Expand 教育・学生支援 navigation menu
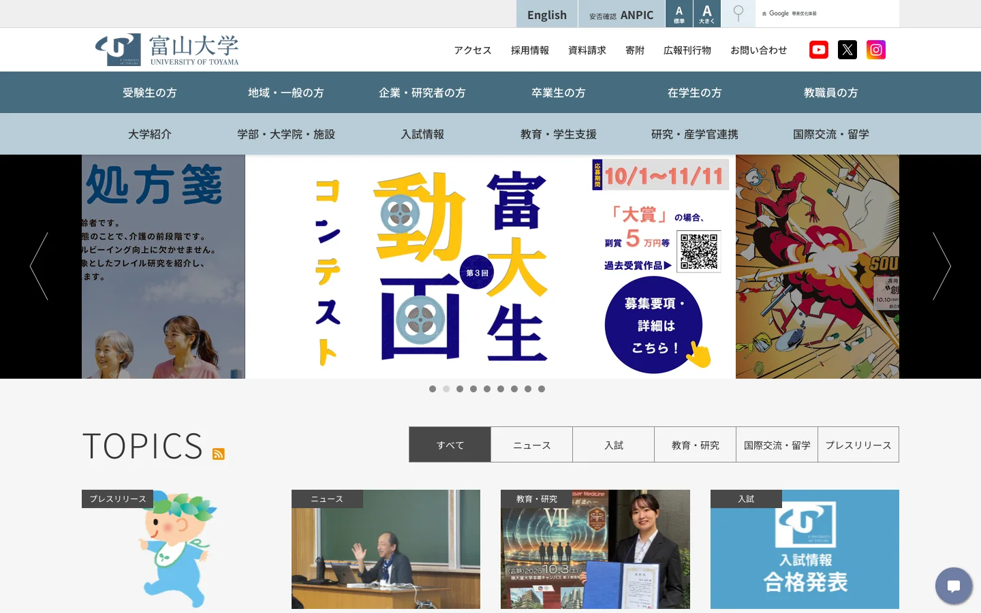This screenshot has height=613, width=981. pos(559,134)
